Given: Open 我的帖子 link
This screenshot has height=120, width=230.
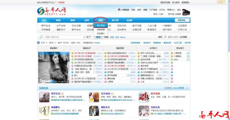Looking at the screenshot, I should (x=147, y=43).
